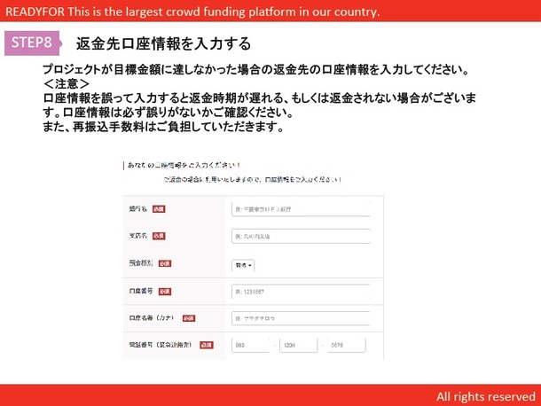Viewport: 541px width, 406px height.
Task: Click the All rights reserved footer text
Action: (x=485, y=395)
